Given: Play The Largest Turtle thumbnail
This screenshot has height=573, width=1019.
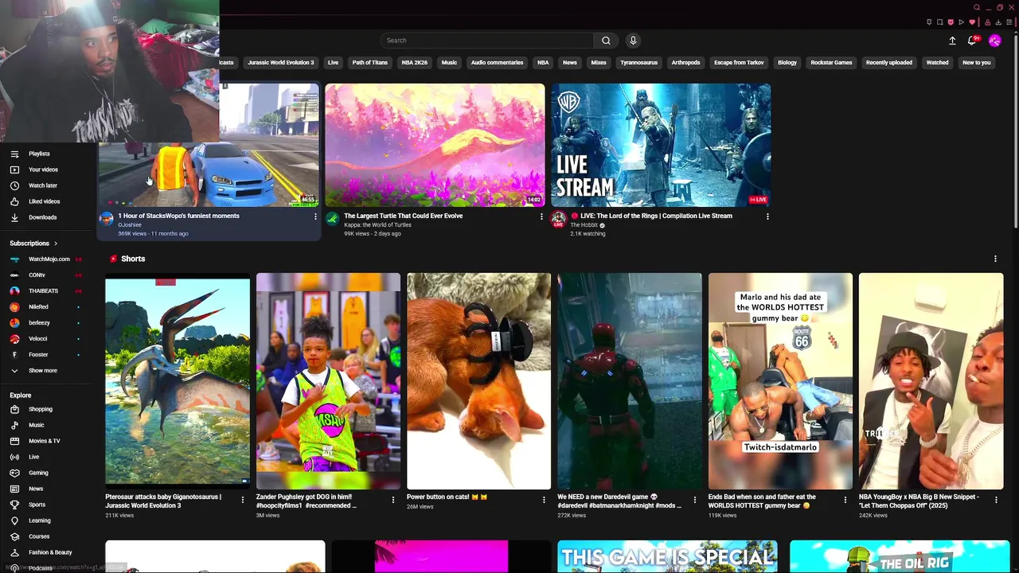Looking at the screenshot, I should [435, 145].
